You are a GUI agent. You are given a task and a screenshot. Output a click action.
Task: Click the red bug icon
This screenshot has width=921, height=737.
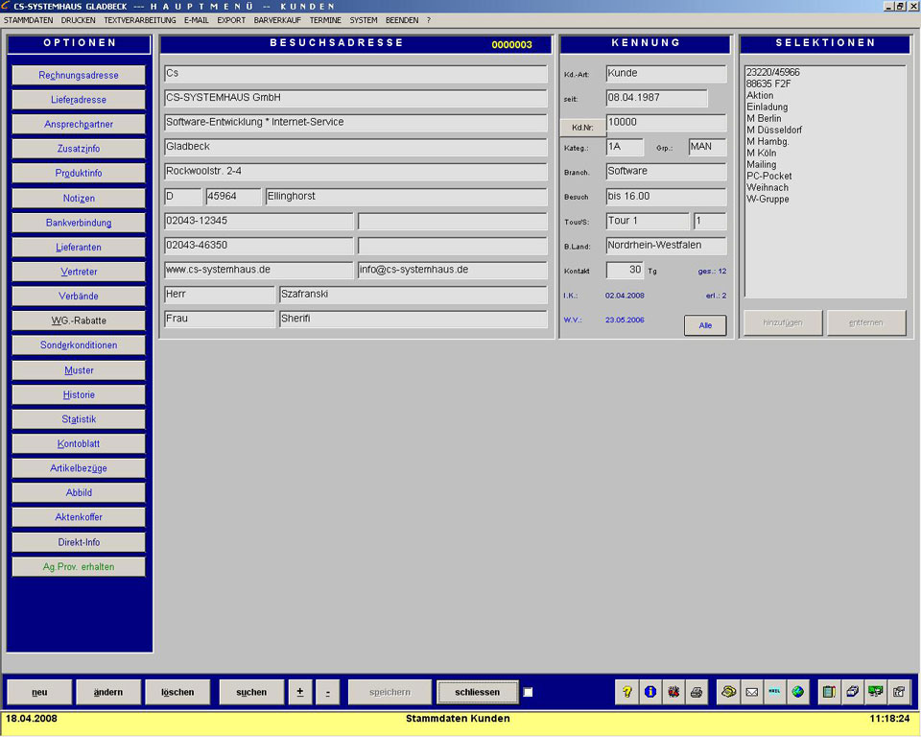tap(673, 692)
